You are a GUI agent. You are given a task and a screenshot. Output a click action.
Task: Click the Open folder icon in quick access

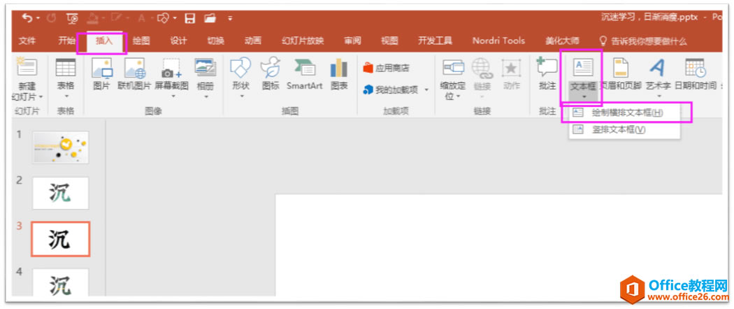click(210, 18)
